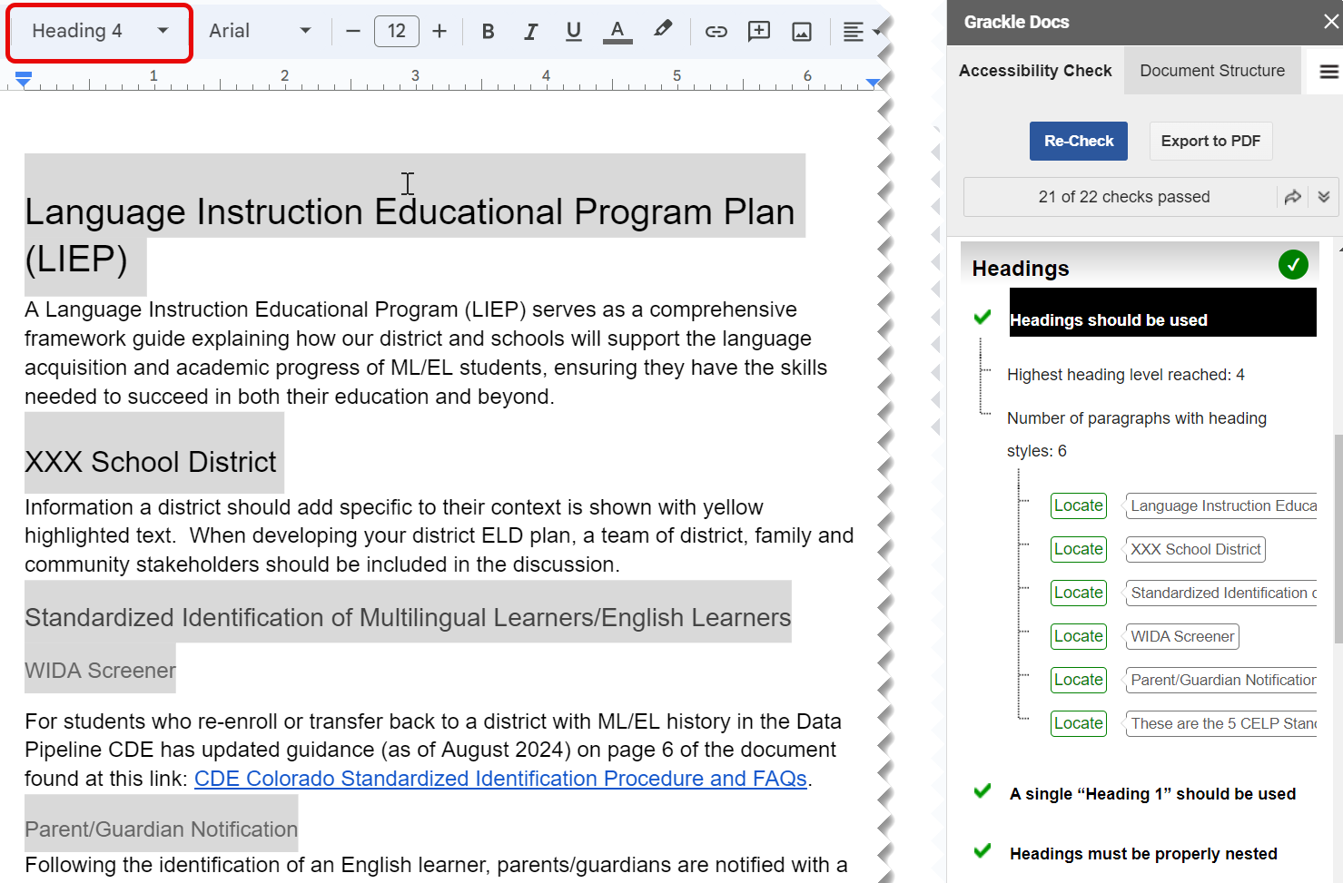Select 'A single Heading 1 should be used' check
This screenshot has width=1343, height=883.
coord(1152,794)
